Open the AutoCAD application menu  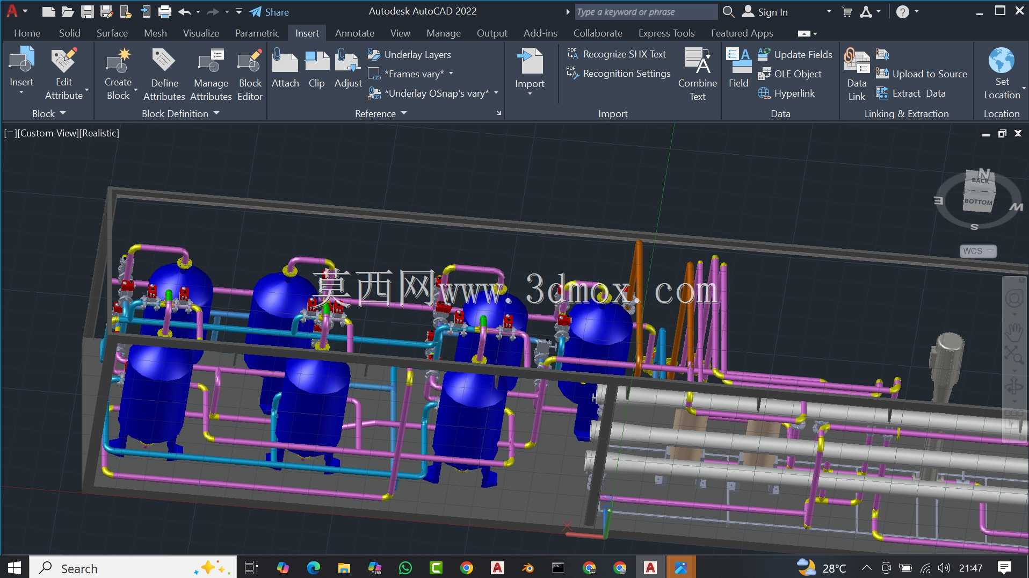[16, 11]
